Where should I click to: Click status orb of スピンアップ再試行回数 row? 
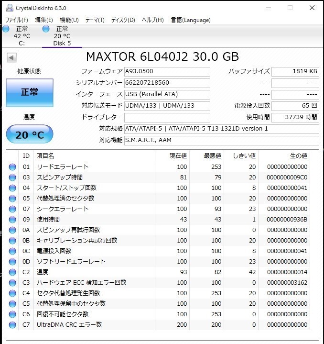pyautogui.click(x=12, y=230)
